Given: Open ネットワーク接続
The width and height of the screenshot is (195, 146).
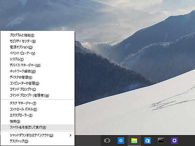Looking at the screenshot, I should click(22, 71).
